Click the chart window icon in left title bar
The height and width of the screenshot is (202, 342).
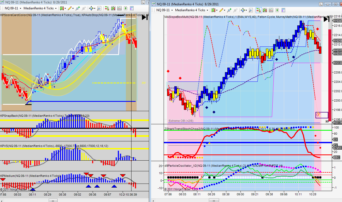[2, 2]
